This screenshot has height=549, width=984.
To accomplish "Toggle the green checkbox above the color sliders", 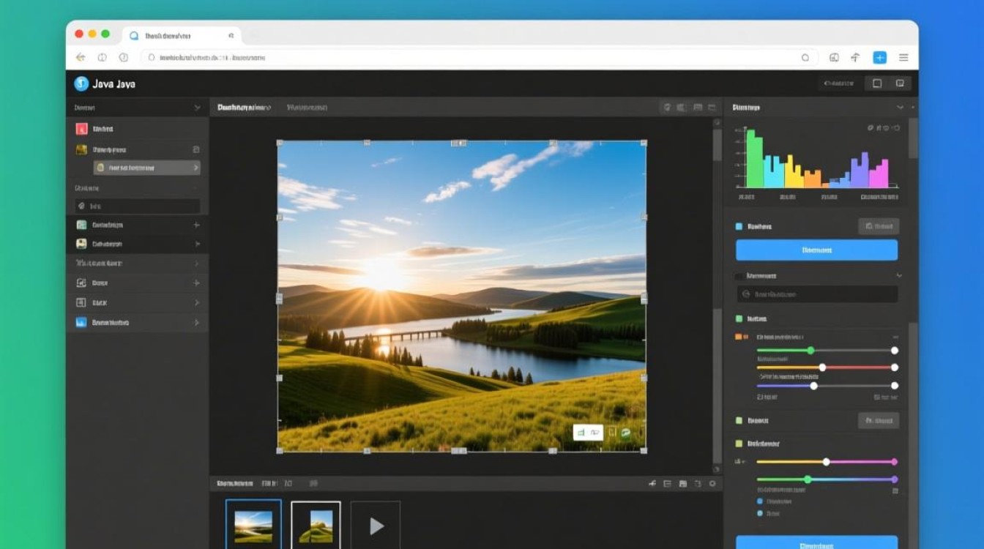I will click(x=739, y=319).
